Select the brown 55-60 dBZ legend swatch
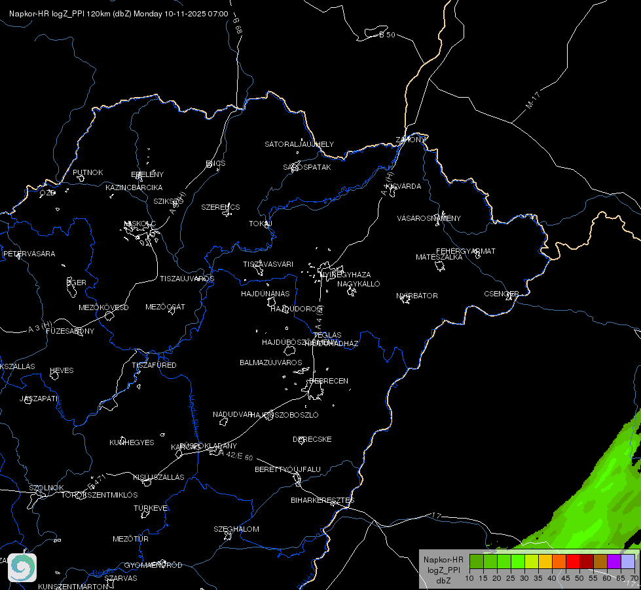 tap(600, 561)
